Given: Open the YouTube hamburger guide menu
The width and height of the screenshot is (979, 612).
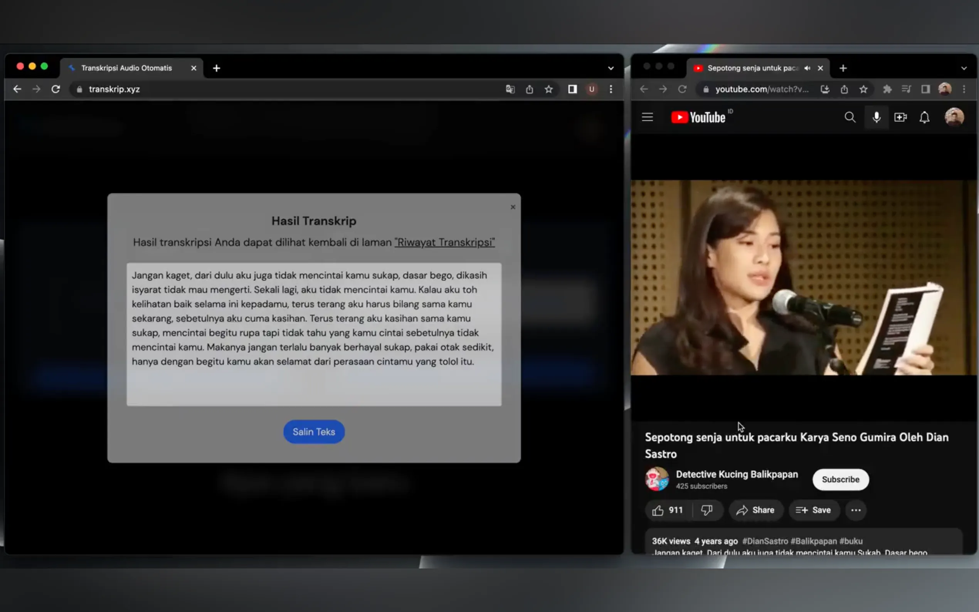Looking at the screenshot, I should click(x=647, y=118).
